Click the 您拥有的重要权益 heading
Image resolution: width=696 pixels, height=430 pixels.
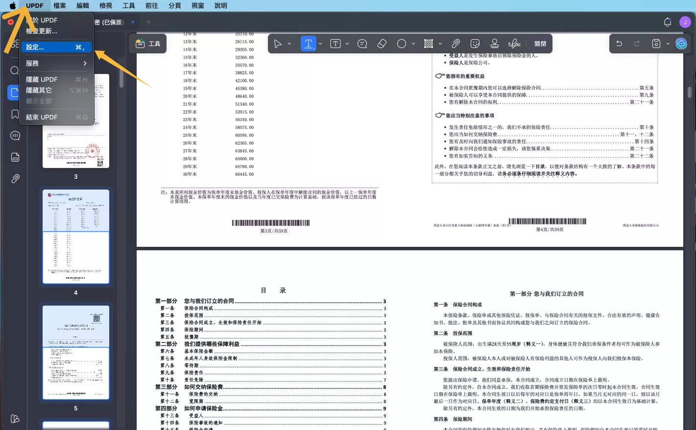click(465, 76)
